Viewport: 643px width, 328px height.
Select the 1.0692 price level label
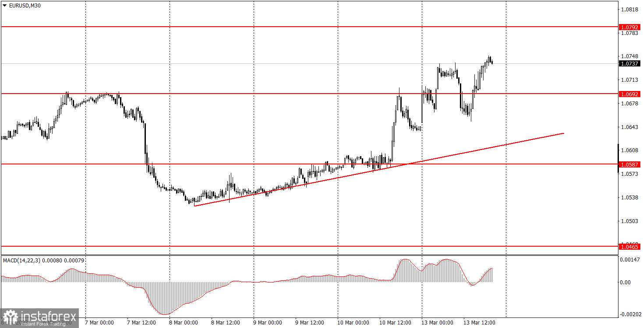tap(630, 94)
